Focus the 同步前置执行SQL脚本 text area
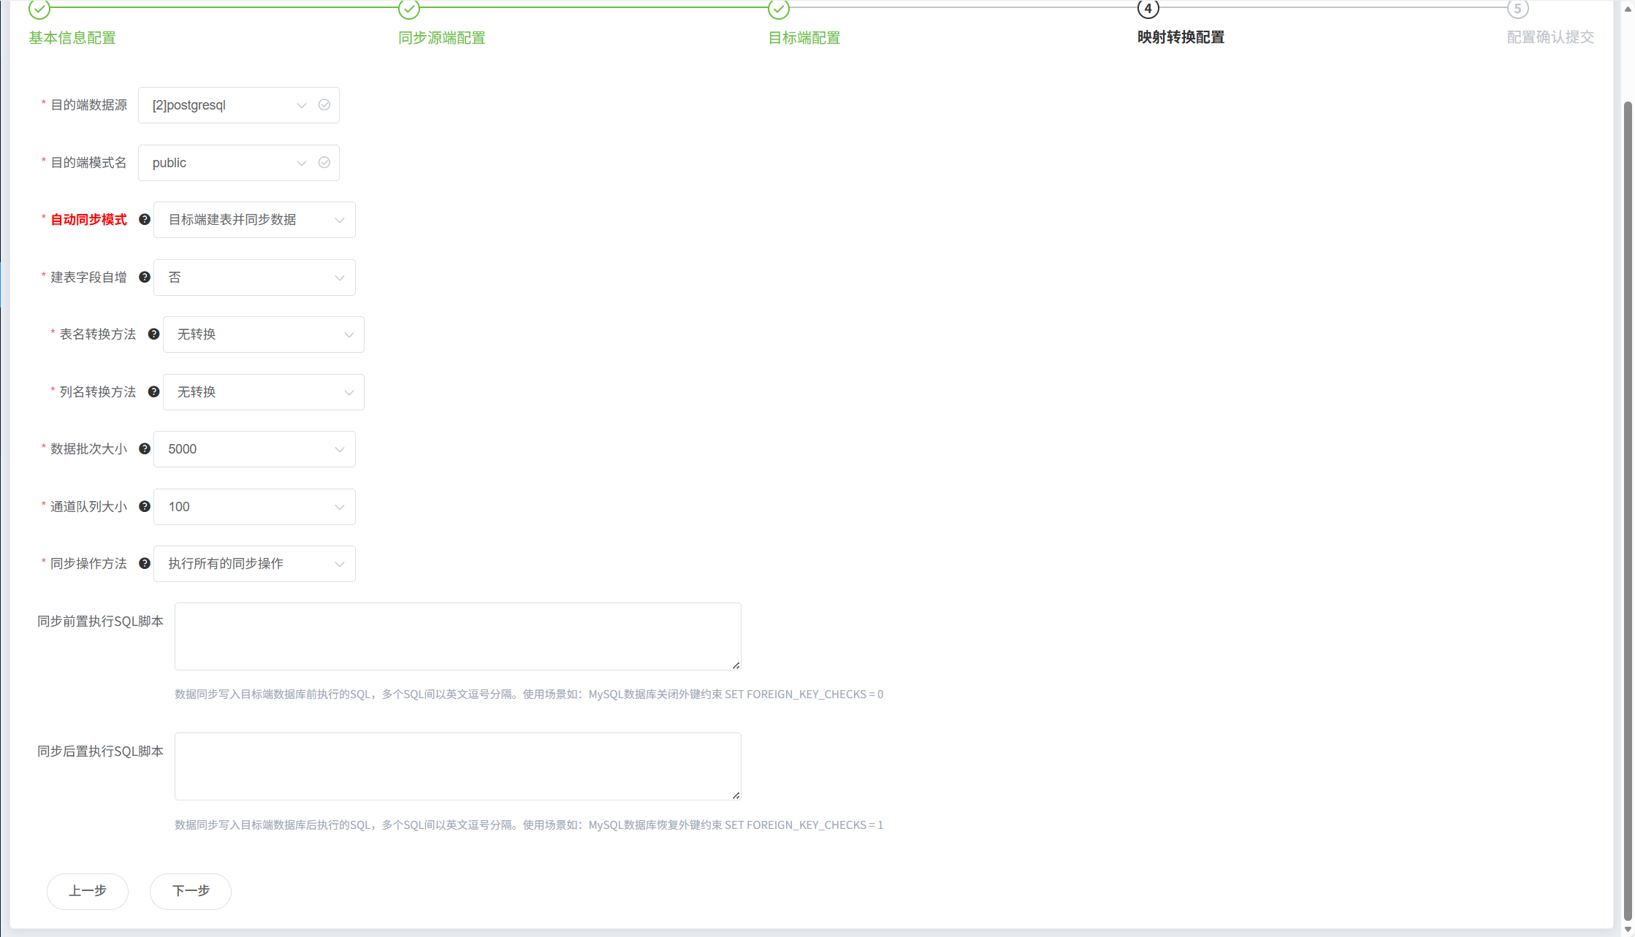 (458, 636)
